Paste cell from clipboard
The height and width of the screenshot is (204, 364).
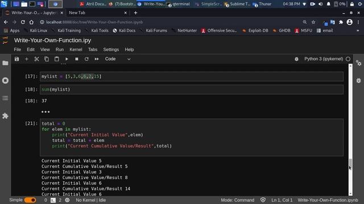click(x=57, y=59)
